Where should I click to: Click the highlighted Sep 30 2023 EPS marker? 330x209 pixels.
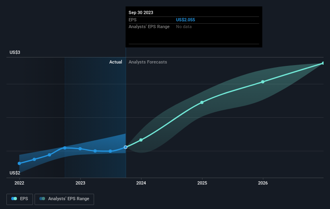(126, 147)
